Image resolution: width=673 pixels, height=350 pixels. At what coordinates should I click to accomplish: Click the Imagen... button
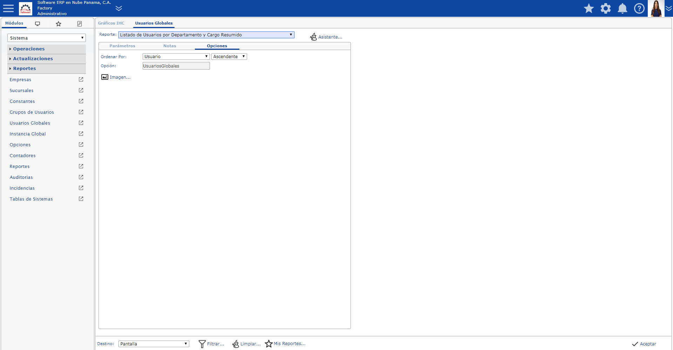116,77
